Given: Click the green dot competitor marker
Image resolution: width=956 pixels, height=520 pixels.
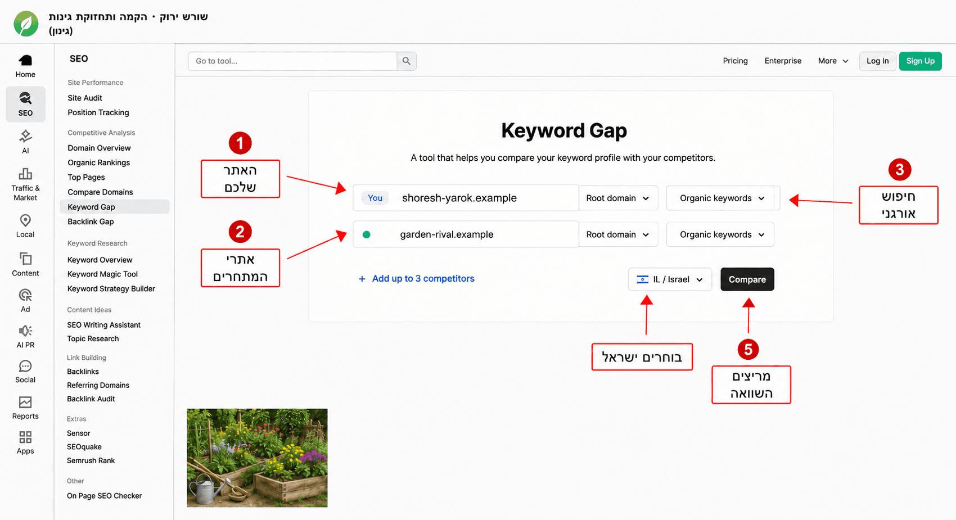Looking at the screenshot, I should point(367,234).
